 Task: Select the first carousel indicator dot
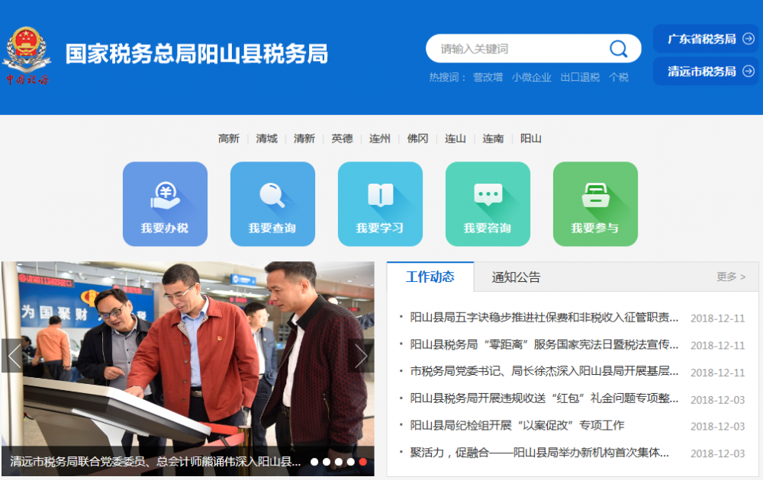tap(314, 462)
